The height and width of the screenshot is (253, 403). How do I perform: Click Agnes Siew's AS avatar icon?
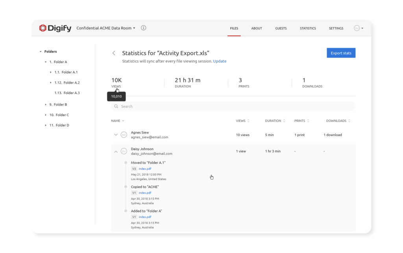[124, 135]
